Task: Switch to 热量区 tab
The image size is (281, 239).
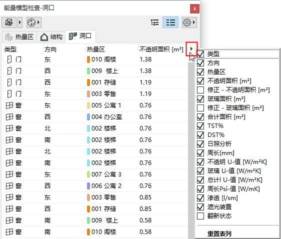Action: point(19,36)
